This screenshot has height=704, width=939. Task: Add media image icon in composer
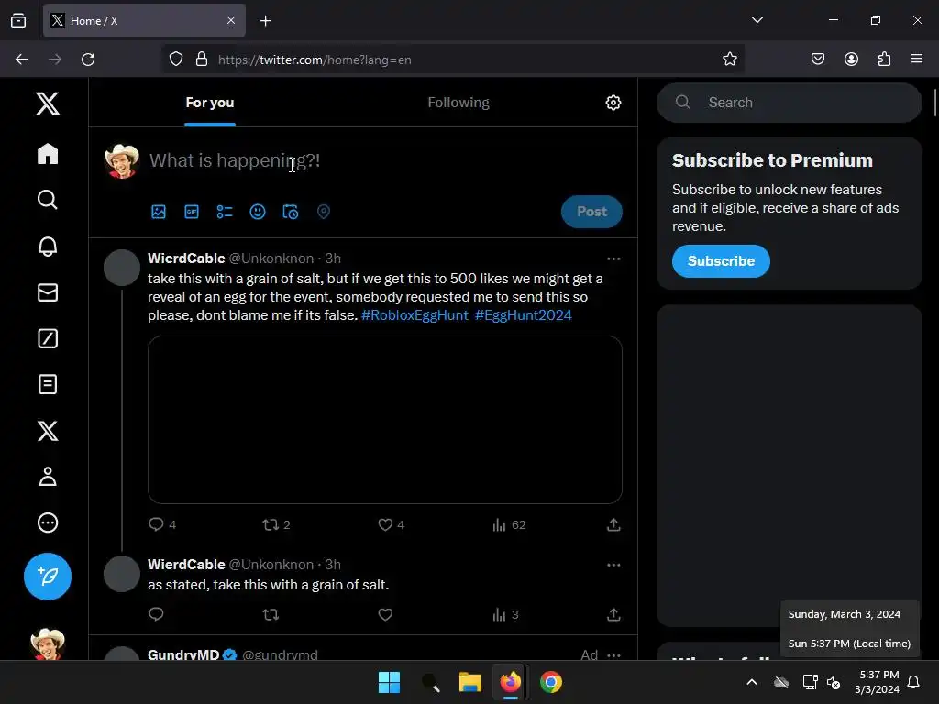(159, 212)
